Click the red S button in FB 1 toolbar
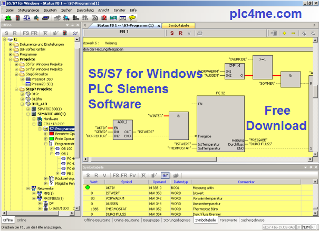The width and height of the screenshot is (319, 231). coord(172,33)
